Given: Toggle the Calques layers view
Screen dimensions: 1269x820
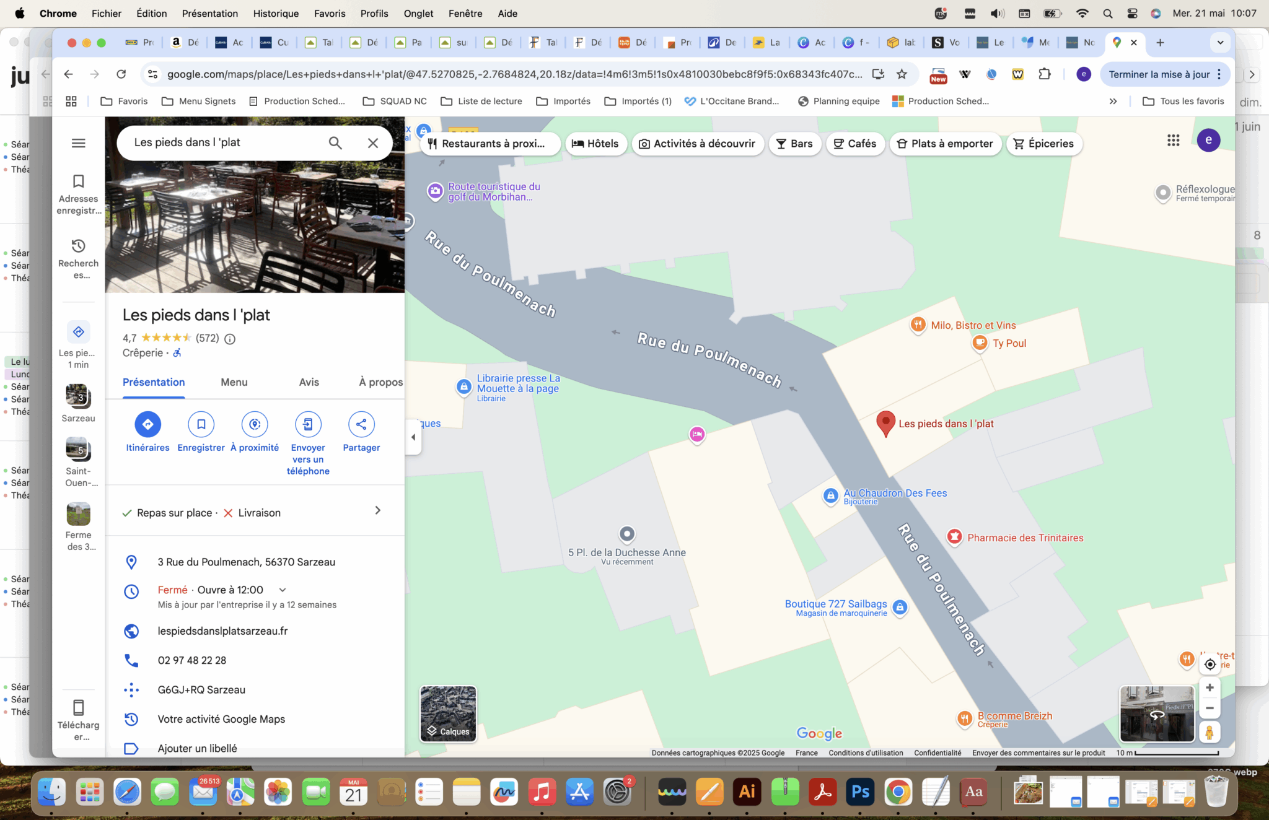Looking at the screenshot, I should coord(448,713).
